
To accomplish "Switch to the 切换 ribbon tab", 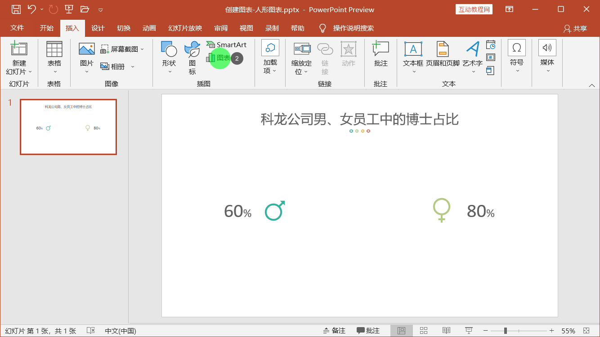I will click(x=124, y=28).
